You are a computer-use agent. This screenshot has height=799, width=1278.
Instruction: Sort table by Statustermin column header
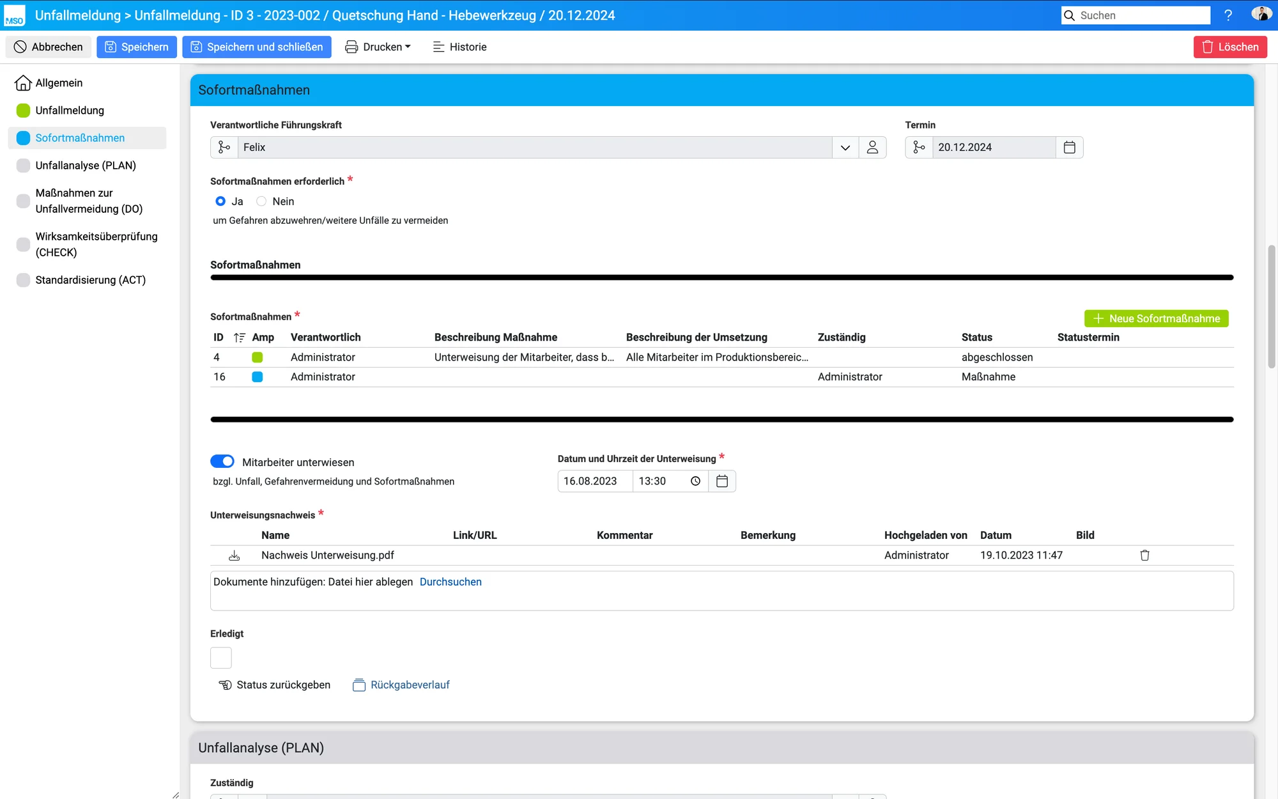point(1088,337)
